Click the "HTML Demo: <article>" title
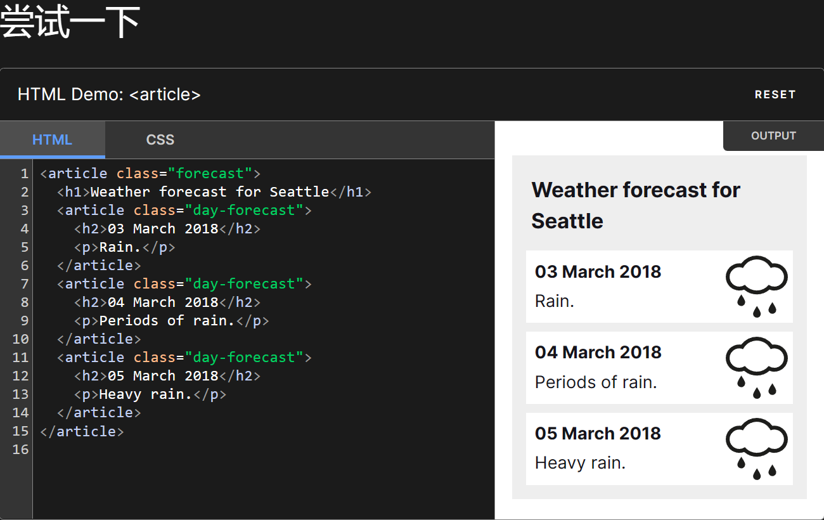This screenshot has height=520, width=824. [x=109, y=94]
